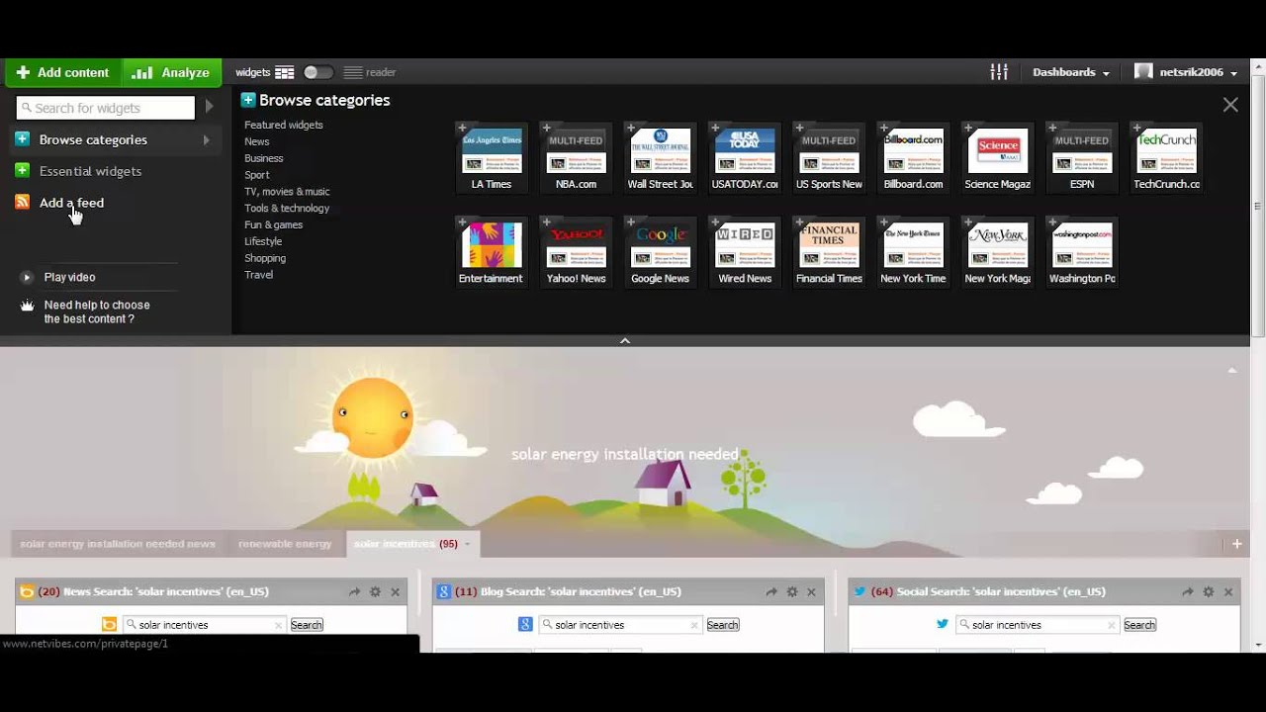Image resolution: width=1266 pixels, height=712 pixels.
Task: Select Sport category
Action: coord(257,175)
